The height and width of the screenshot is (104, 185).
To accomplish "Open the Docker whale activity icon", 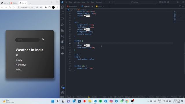I will (x=63, y=53).
